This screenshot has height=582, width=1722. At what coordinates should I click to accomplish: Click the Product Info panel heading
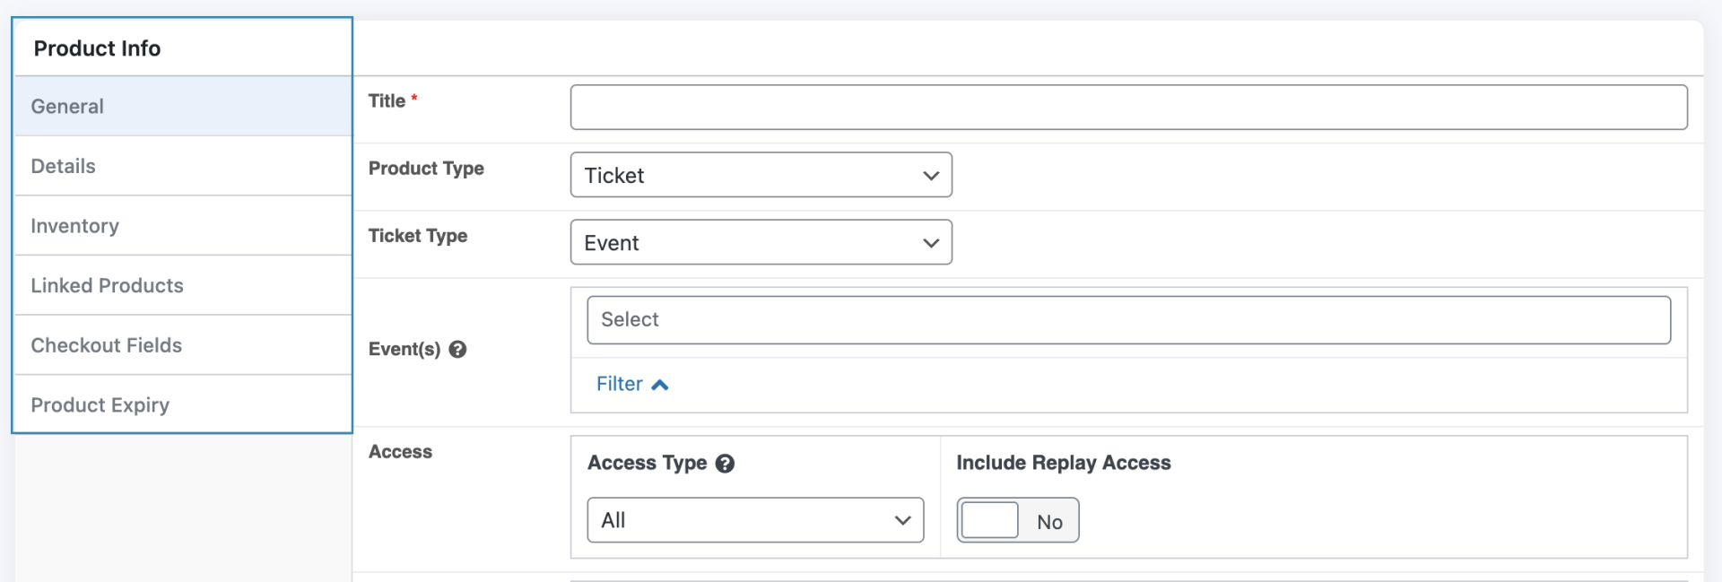[x=97, y=48]
